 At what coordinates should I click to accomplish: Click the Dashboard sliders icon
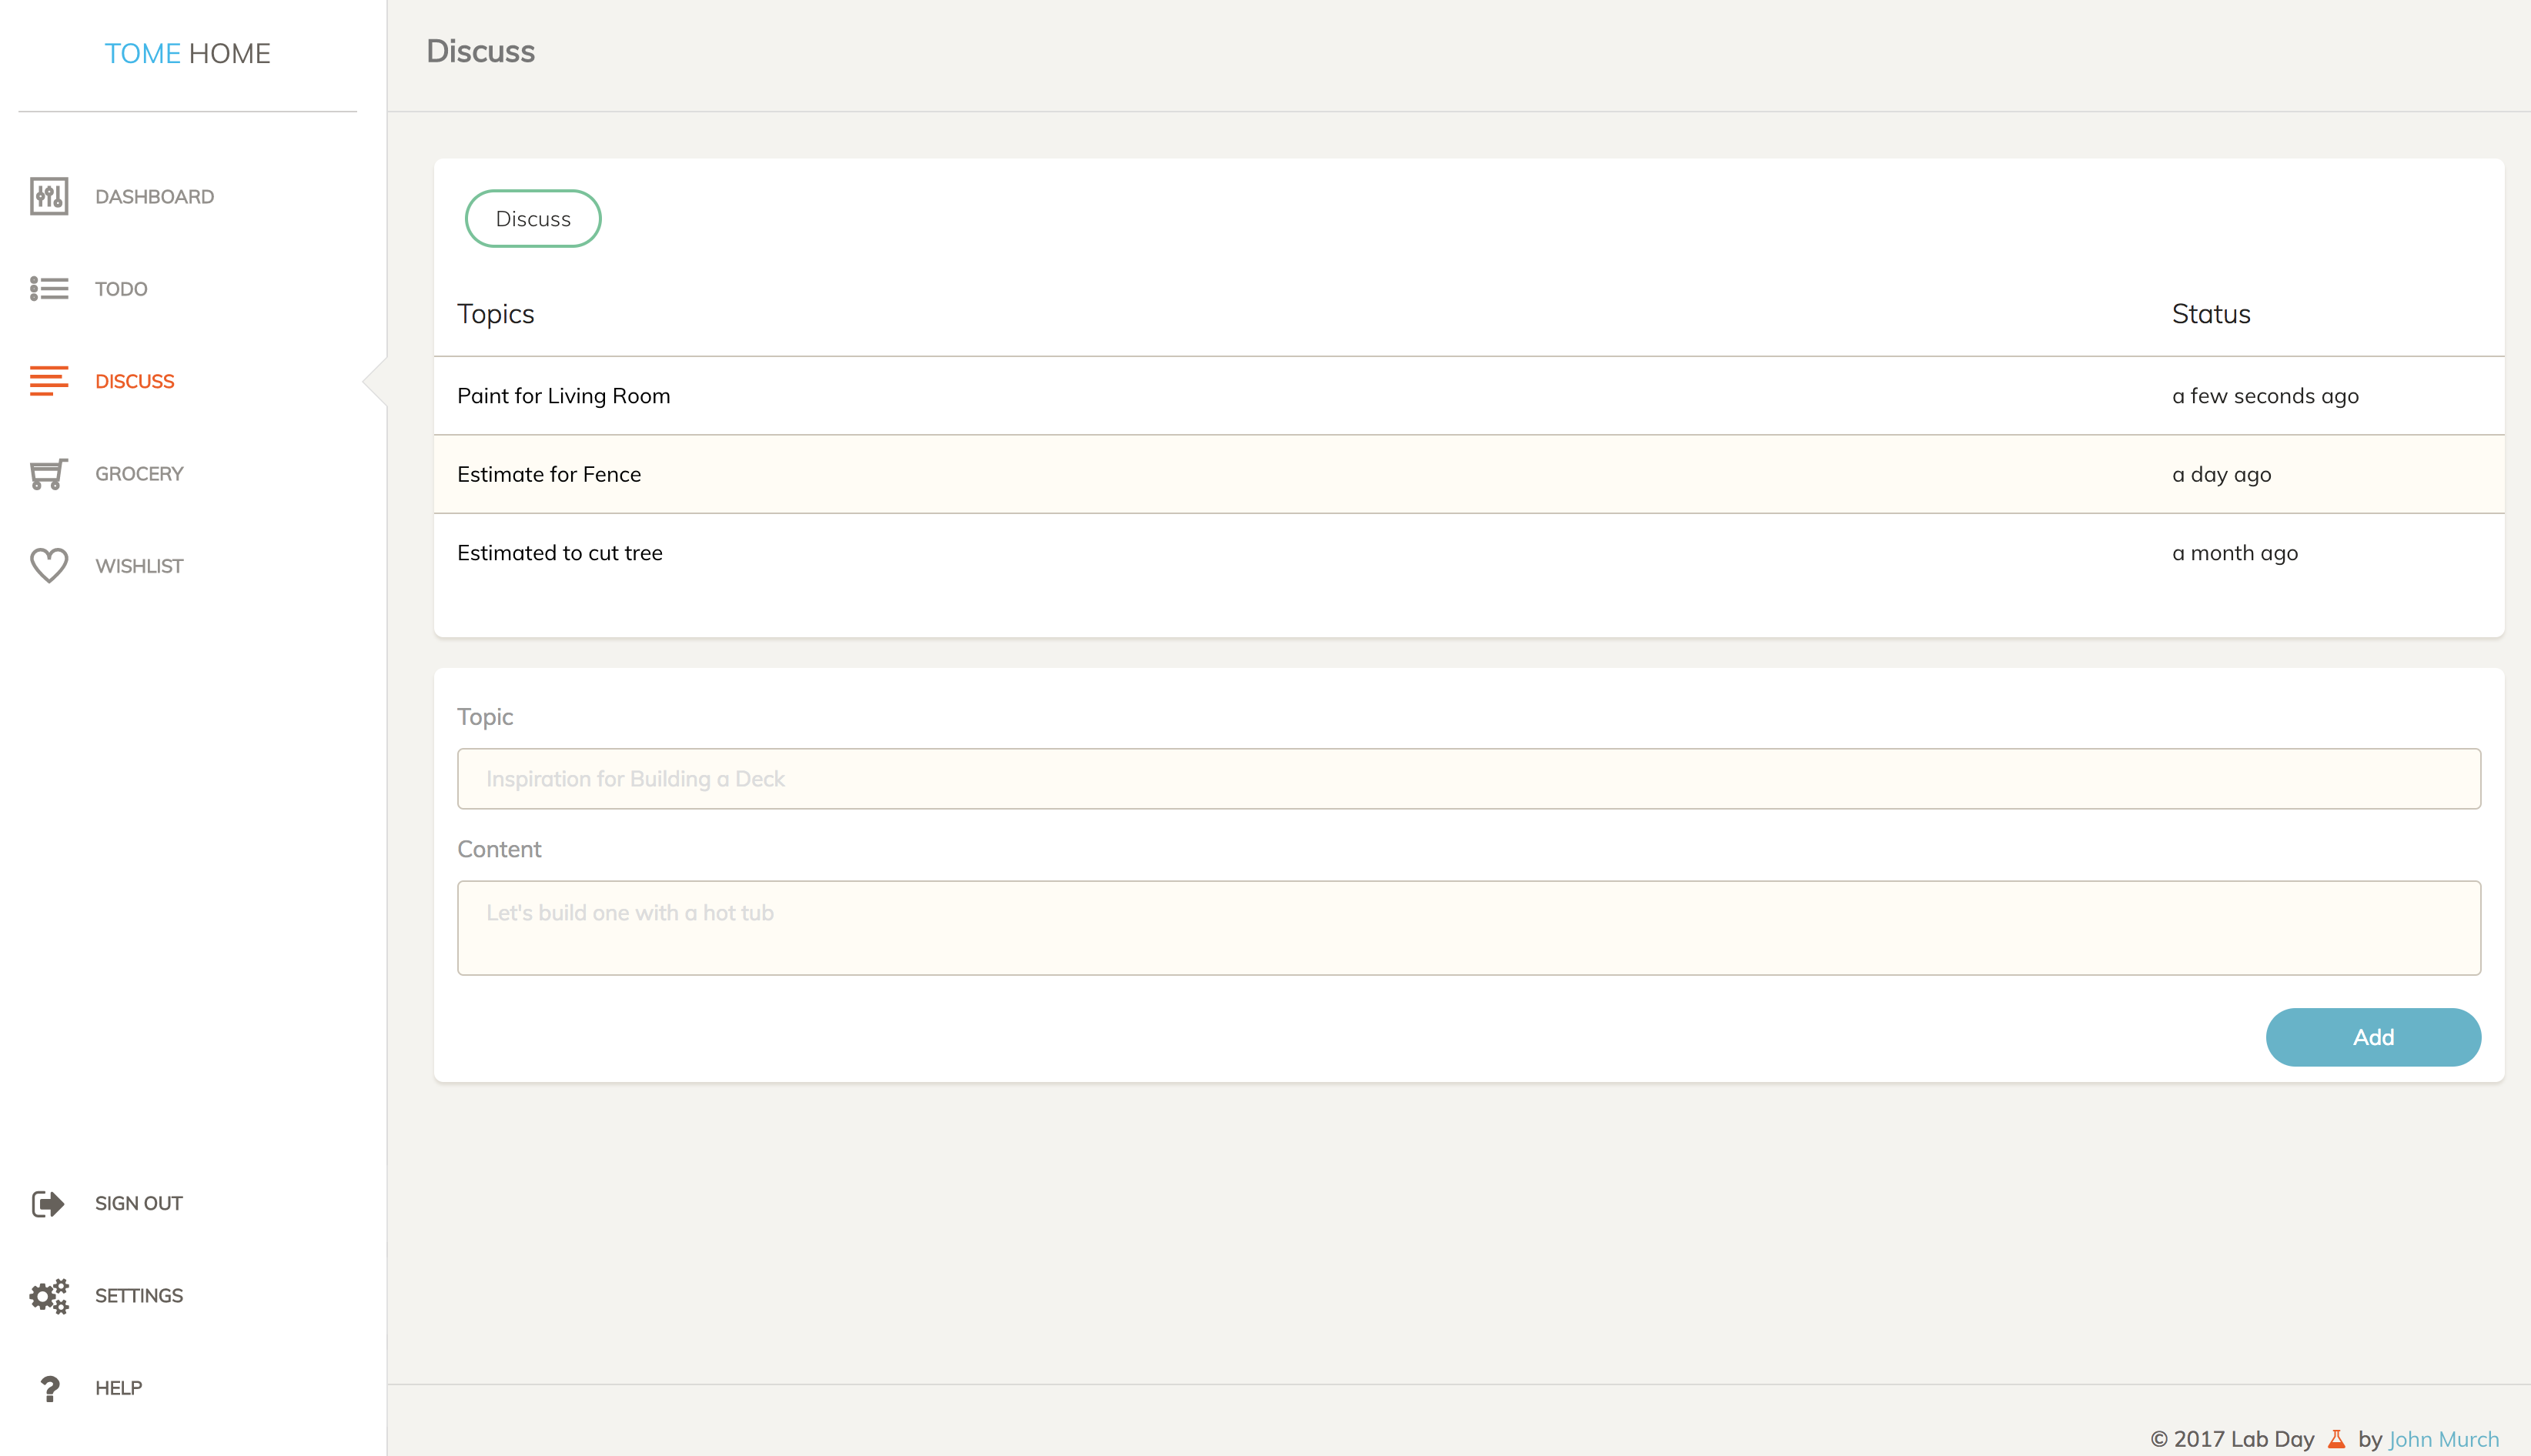(49, 196)
